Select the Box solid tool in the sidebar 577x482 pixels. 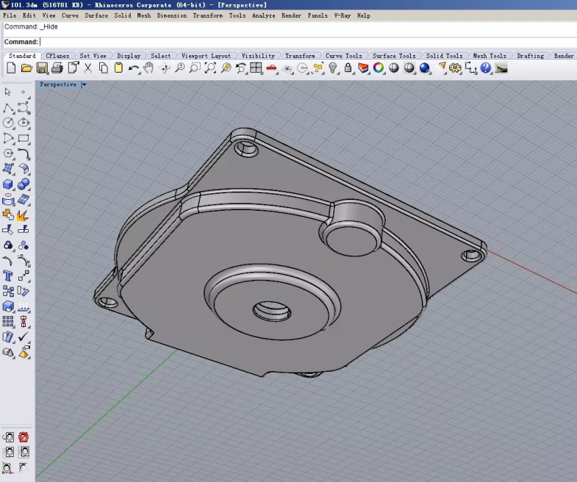point(8,184)
